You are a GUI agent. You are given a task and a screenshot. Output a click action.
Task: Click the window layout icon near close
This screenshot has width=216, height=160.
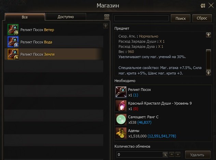(203, 6)
